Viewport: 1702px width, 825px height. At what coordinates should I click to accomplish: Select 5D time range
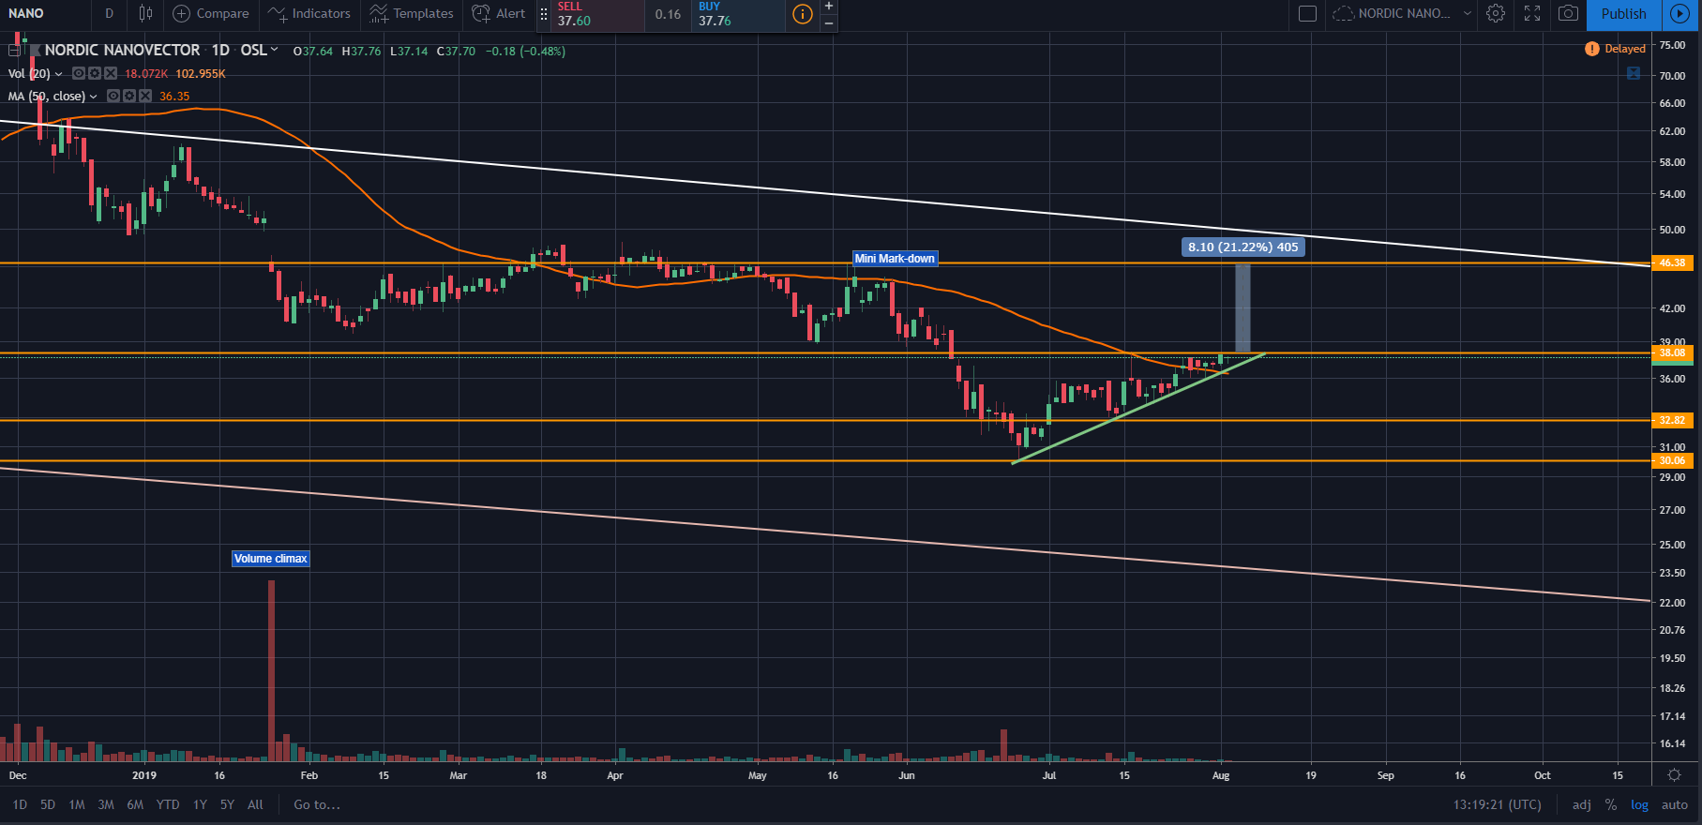48,804
